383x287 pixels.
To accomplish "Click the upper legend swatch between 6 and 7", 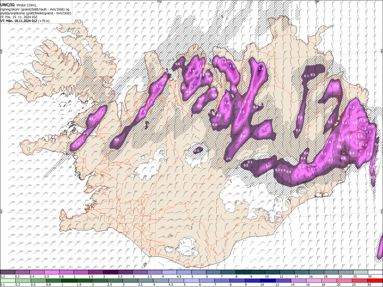I will pos(213,272).
